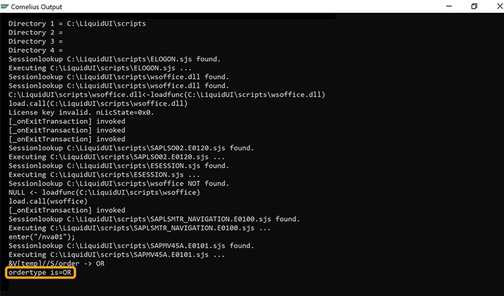504x296 pixels.
Task: Click the 'Executing SAPMV45A.E0101.sjs' line
Action: click(x=117, y=254)
